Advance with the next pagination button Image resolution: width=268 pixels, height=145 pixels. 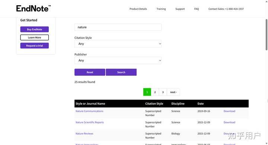point(173,92)
